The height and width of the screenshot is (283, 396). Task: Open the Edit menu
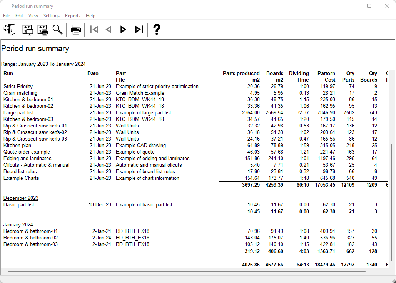(19, 16)
